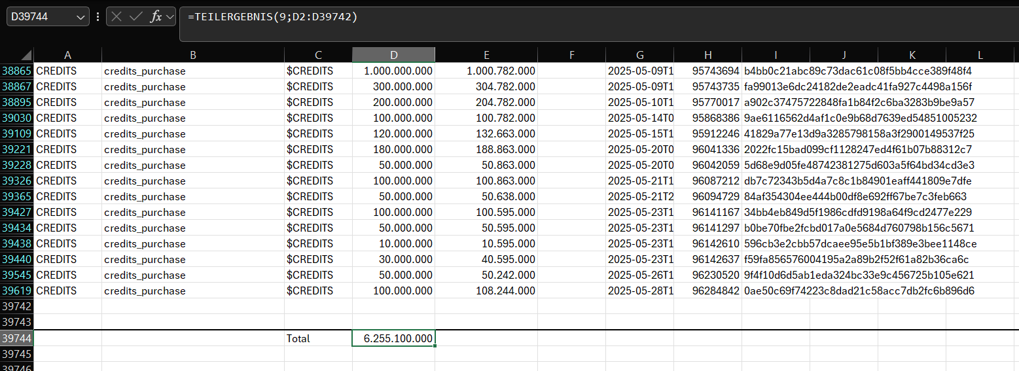Screen dimensions: 1019x371
Task: Select row header 38867
Action: coord(16,86)
